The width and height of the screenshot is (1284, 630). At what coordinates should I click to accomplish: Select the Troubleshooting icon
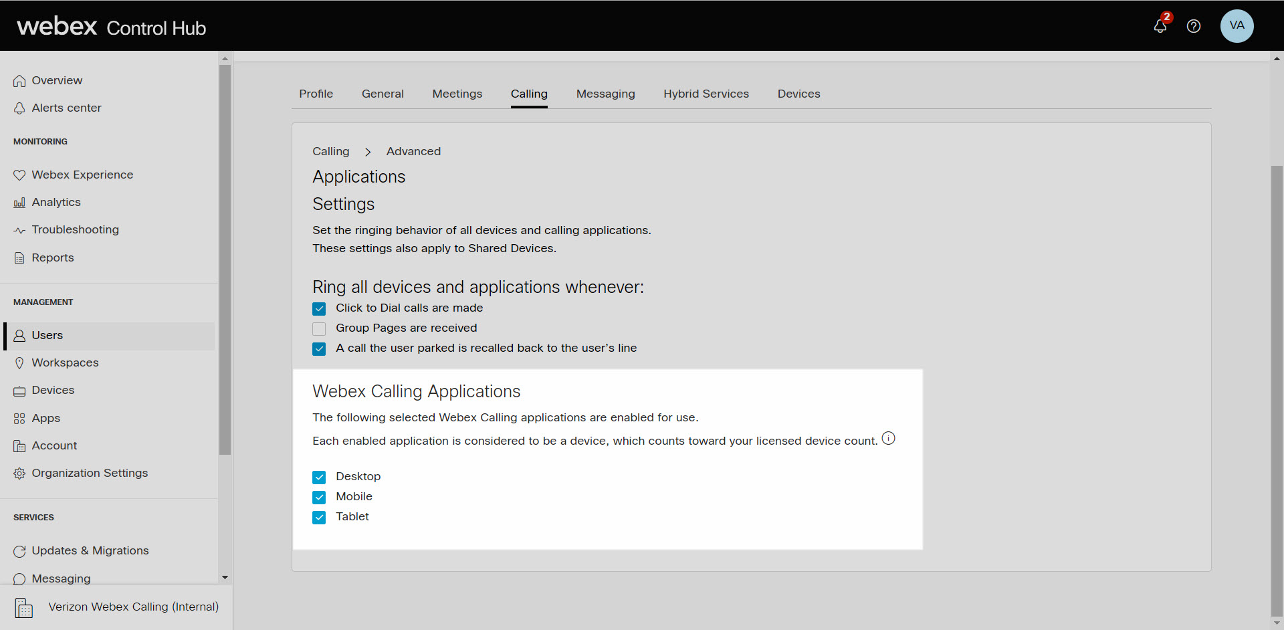(x=19, y=229)
